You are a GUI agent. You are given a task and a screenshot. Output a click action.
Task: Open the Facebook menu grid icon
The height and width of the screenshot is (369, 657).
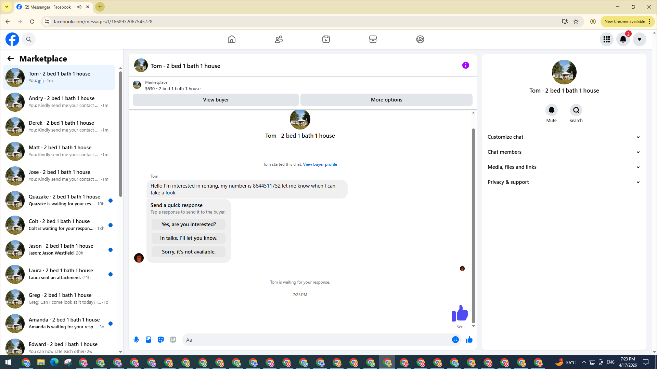[x=607, y=39]
